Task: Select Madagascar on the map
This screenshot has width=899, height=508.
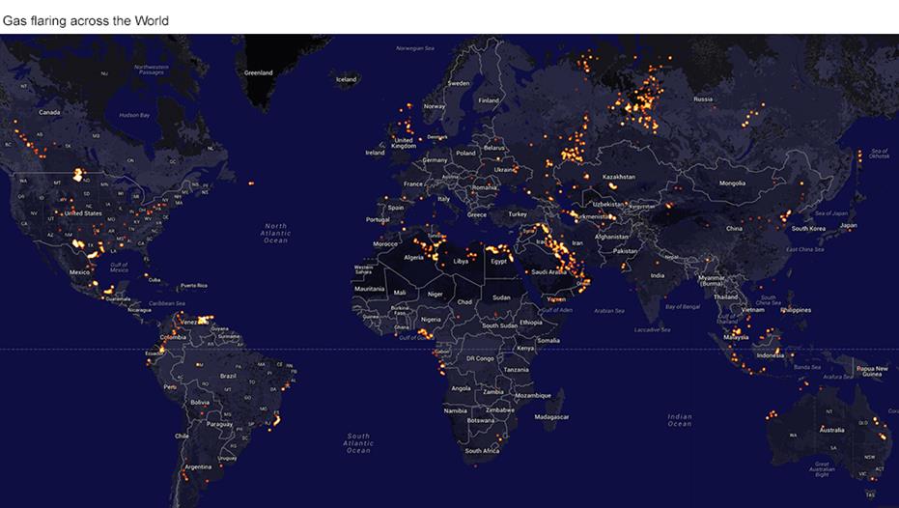Action: pos(551,416)
